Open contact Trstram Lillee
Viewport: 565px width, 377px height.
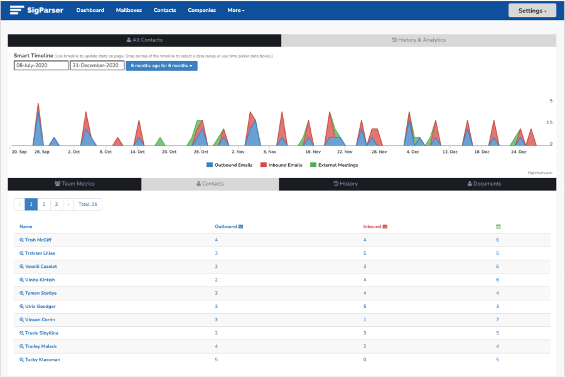[x=40, y=253]
